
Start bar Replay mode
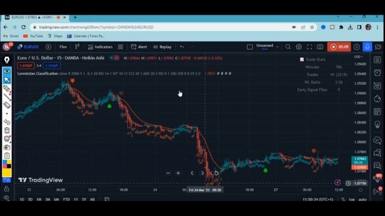point(162,47)
